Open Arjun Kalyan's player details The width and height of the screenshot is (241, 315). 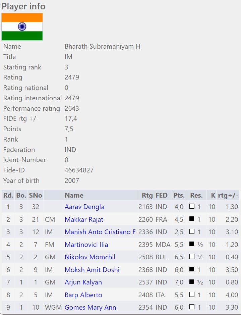click(x=83, y=282)
